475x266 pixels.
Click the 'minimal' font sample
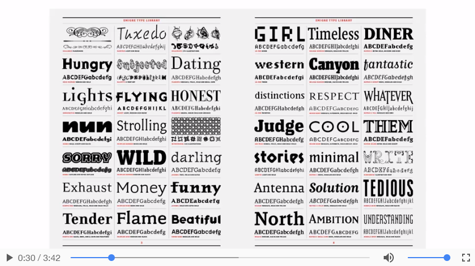(x=334, y=158)
